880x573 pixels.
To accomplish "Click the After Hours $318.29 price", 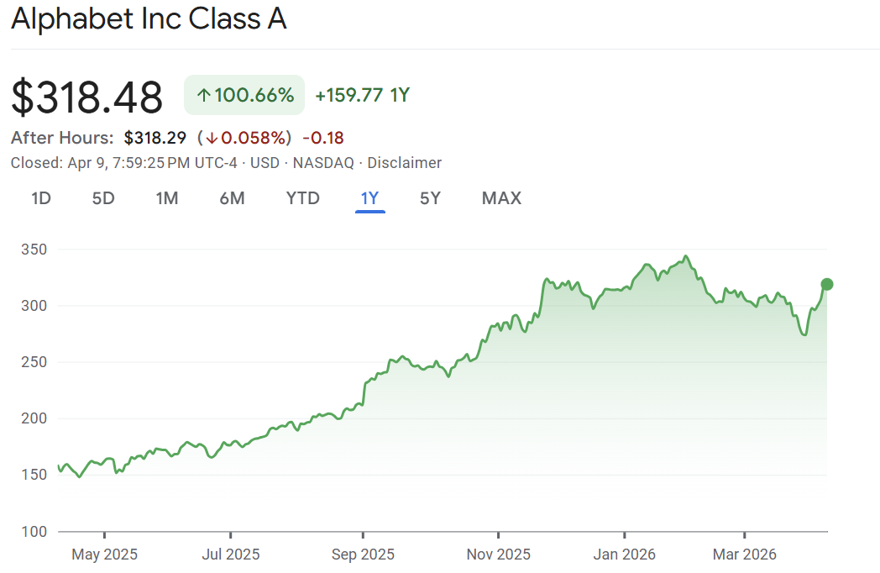I will [x=157, y=138].
